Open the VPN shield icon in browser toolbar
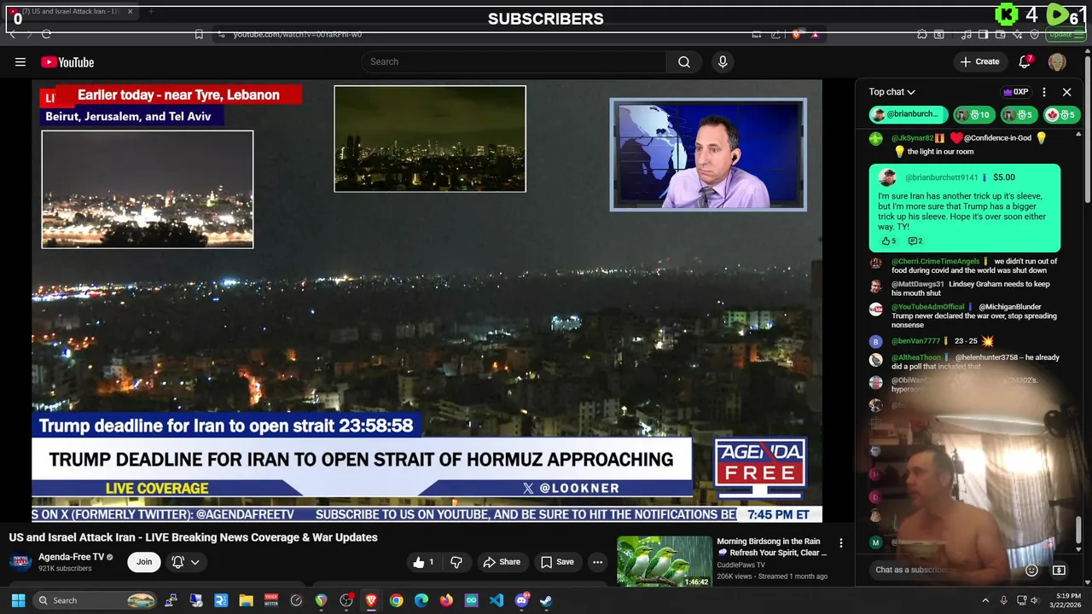Screen dimensions: 1092x614 (1035, 34)
